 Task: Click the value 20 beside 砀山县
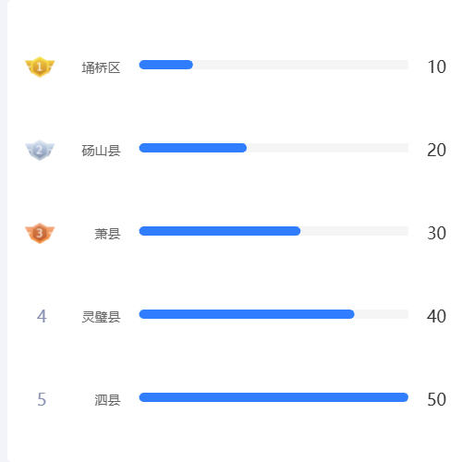pyautogui.click(x=437, y=150)
